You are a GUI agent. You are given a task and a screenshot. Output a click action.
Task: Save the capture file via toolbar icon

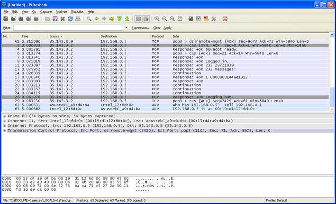tap(55, 19)
